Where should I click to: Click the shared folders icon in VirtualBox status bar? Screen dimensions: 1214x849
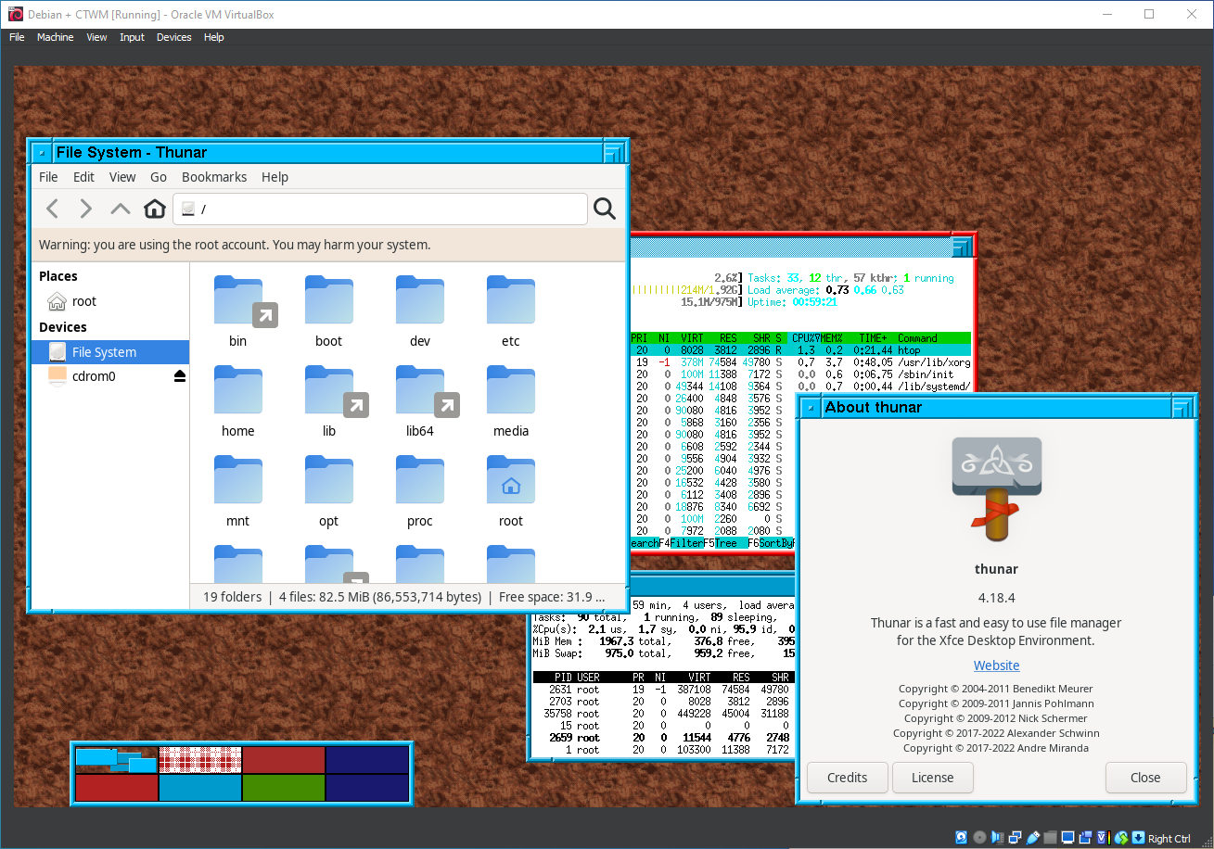point(1050,837)
